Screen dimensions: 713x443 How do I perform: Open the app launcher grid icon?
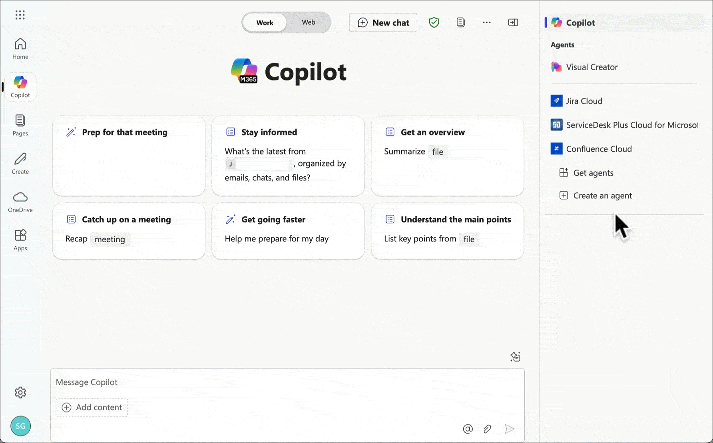20,15
